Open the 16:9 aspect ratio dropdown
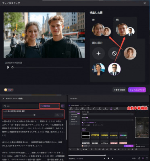 [x=134, y=159]
